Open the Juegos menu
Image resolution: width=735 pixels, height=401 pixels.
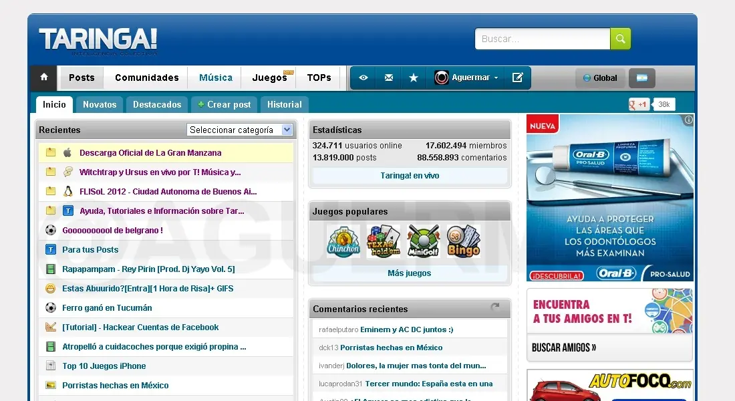269,78
